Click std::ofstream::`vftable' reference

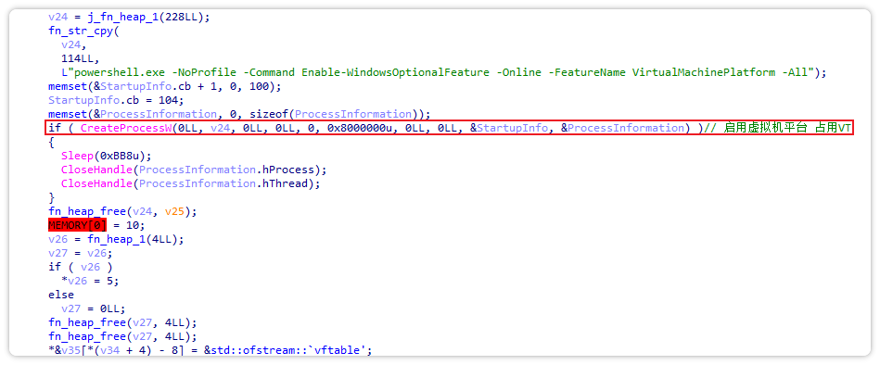tap(287, 350)
